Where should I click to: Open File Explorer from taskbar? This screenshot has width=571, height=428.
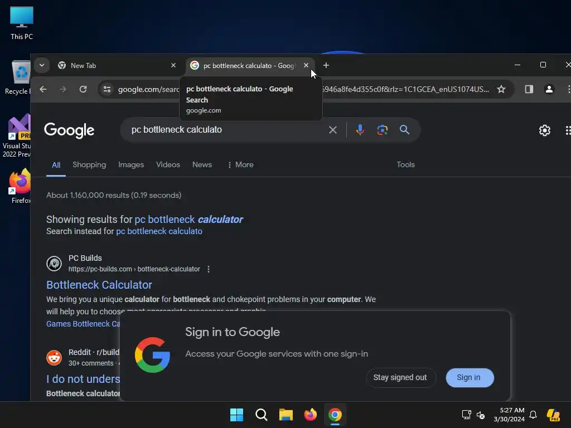pos(286,415)
